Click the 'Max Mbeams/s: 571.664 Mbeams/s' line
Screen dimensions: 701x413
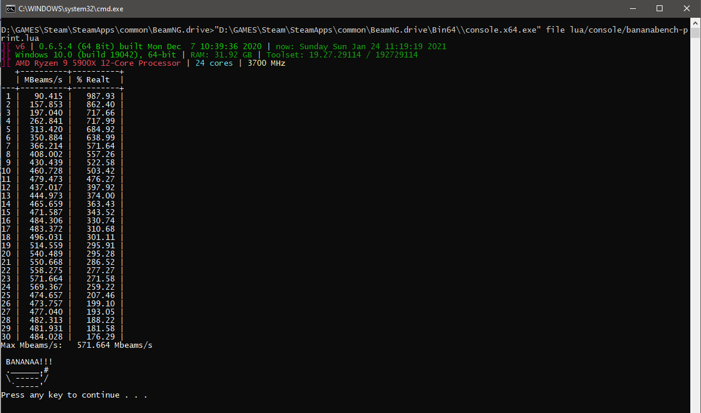point(76,345)
